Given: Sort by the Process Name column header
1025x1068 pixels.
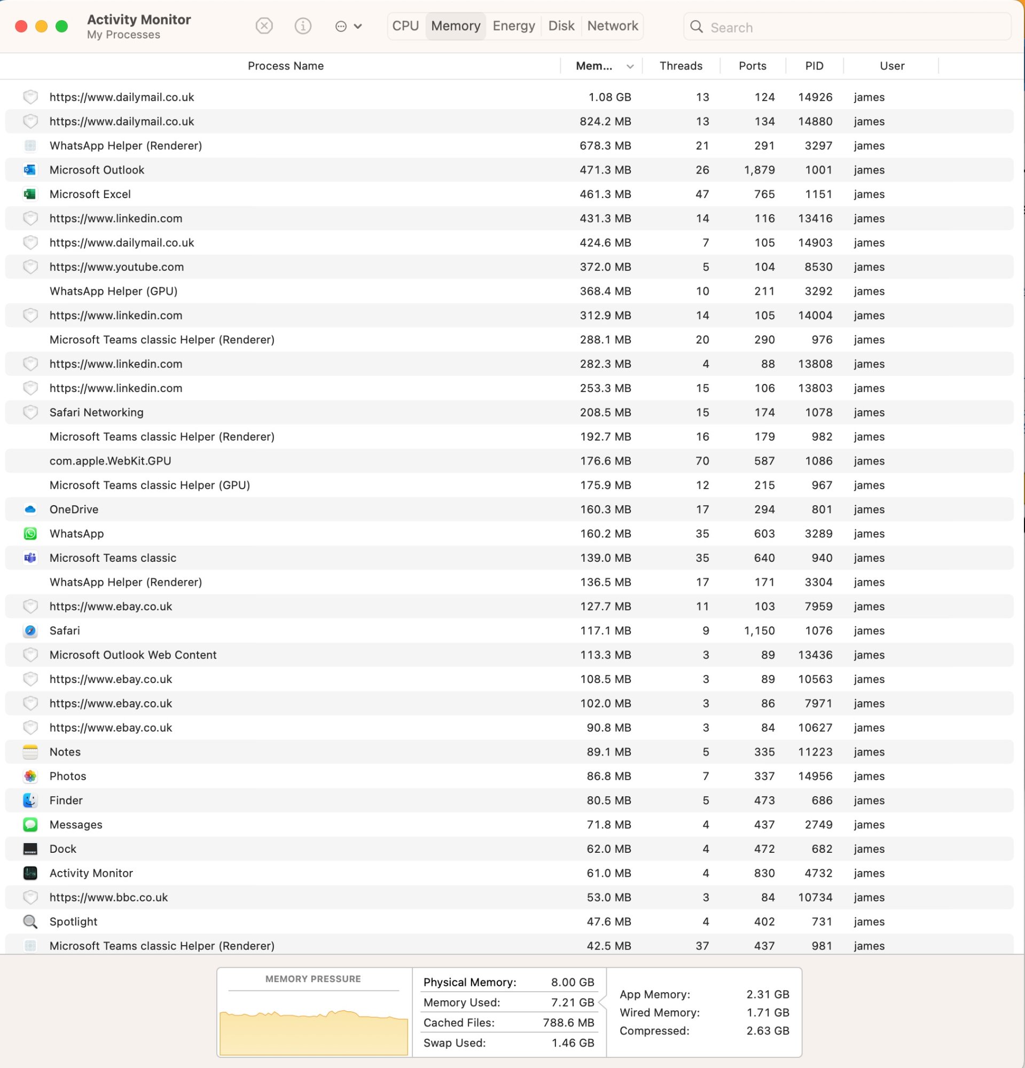Looking at the screenshot, I should (286, 66).
